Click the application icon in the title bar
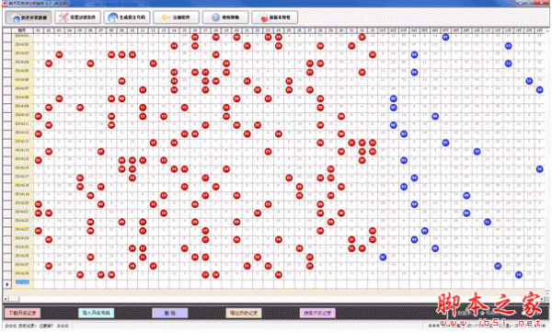 5,3
